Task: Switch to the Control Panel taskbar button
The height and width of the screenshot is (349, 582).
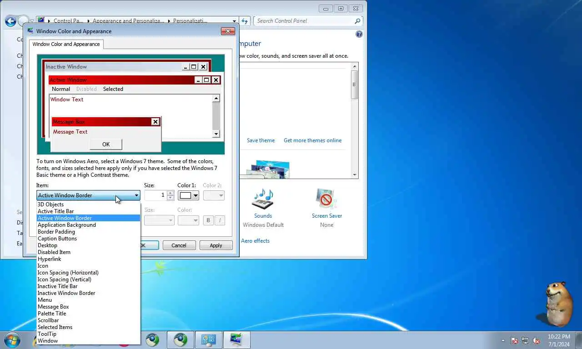Action: (x=209, y=340)
